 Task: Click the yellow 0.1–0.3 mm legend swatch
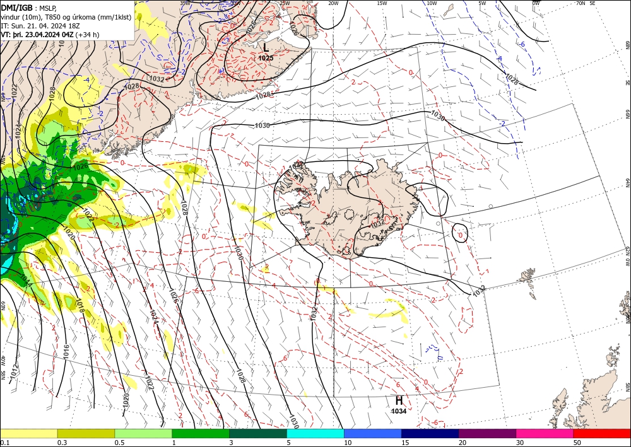(28, 433)
